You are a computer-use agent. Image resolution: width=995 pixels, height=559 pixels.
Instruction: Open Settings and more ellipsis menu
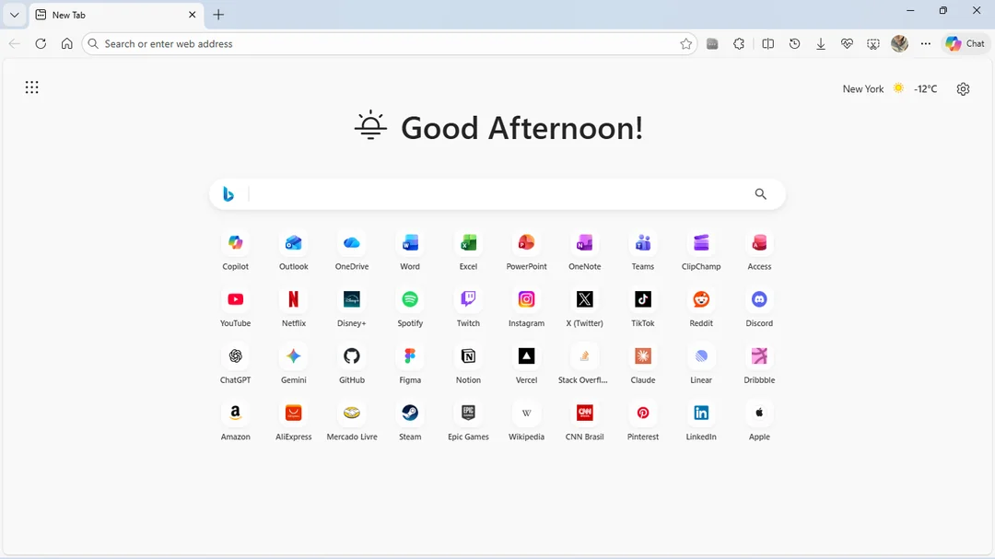coord(926,44)
